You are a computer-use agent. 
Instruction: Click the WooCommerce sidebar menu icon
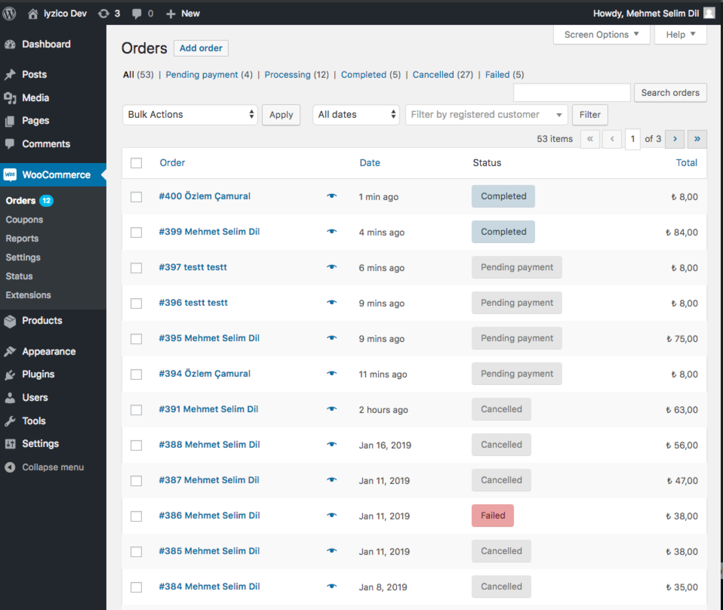10,175
